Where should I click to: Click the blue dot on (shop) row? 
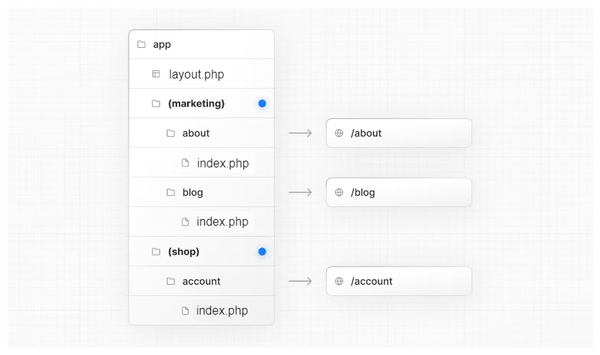(262, 252)
